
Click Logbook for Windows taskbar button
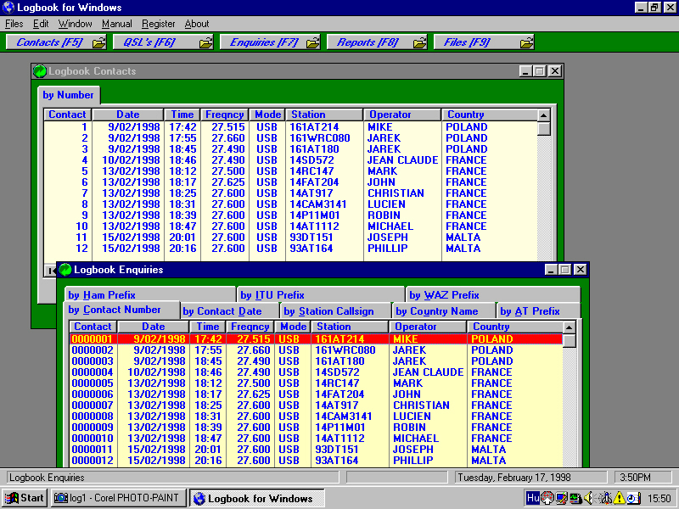[x=257, y=498]
